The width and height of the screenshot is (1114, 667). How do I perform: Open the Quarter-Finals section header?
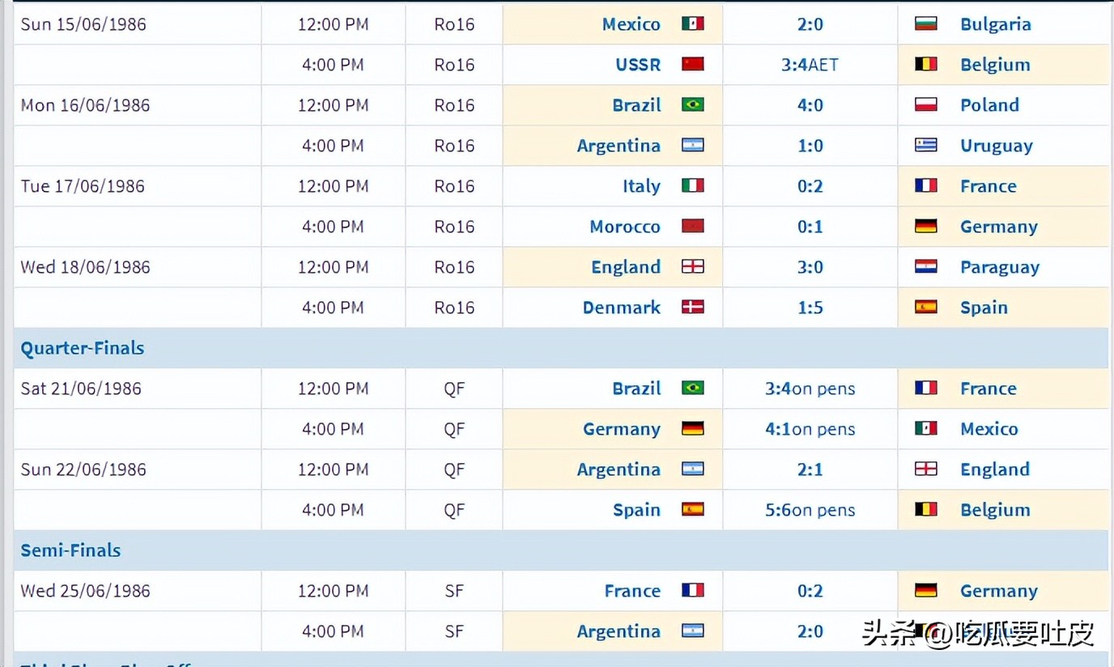[x=83, y=348]
